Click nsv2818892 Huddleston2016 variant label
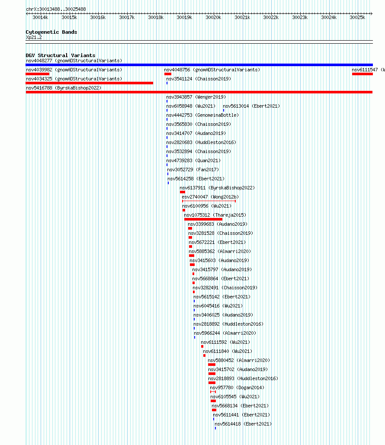Viewport: 385px width, 445px height. point(228,324)
